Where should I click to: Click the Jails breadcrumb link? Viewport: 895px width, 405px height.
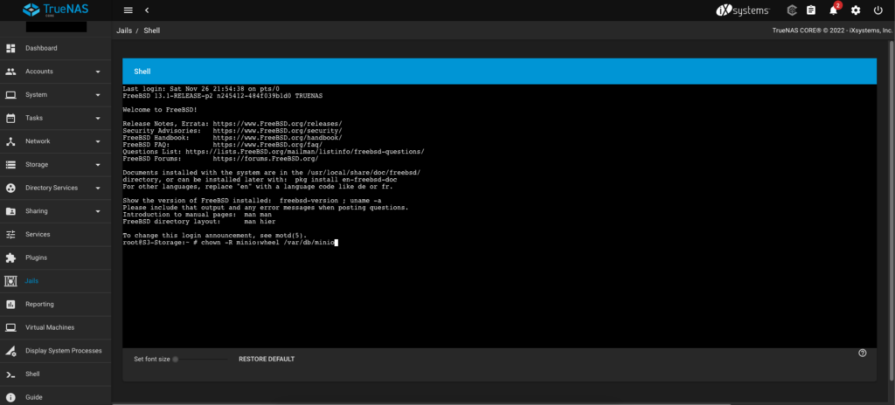[x=123, y=31]
